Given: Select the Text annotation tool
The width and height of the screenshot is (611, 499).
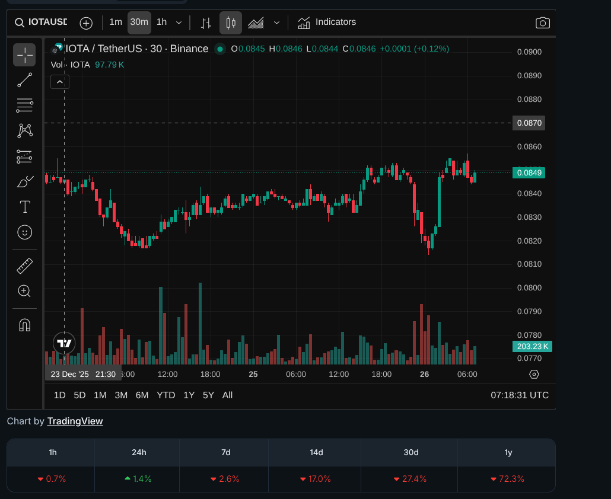Looking at the screenshot, I should click(x=24, y=207).
